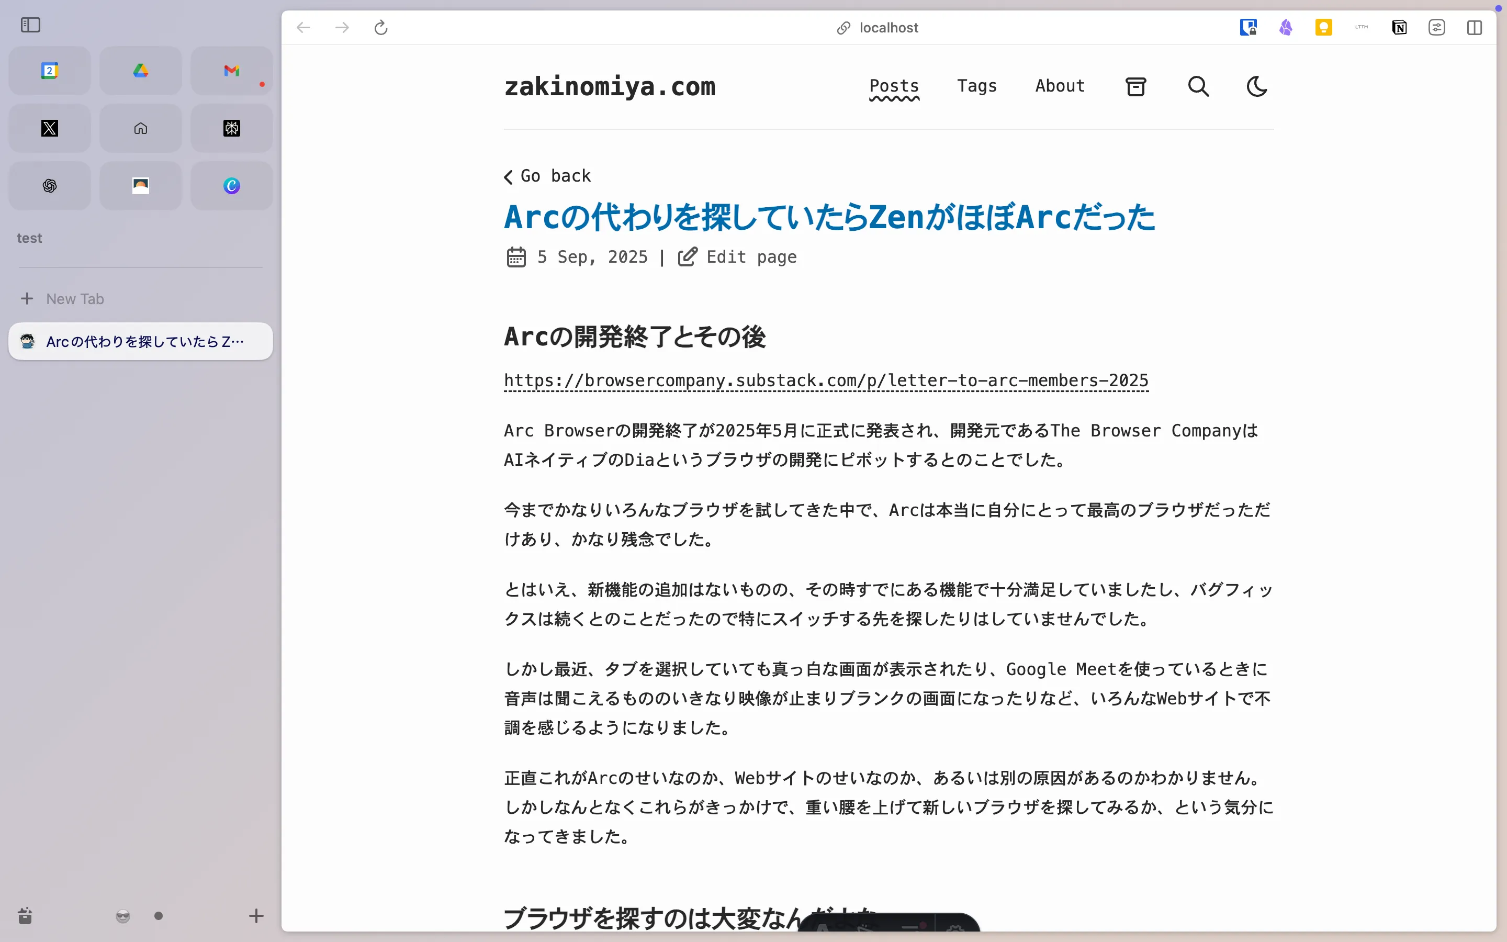This screenshot has height=942, width=1507.
Task: Open the browsercompany substack letter link
Action: pos(826,380)
